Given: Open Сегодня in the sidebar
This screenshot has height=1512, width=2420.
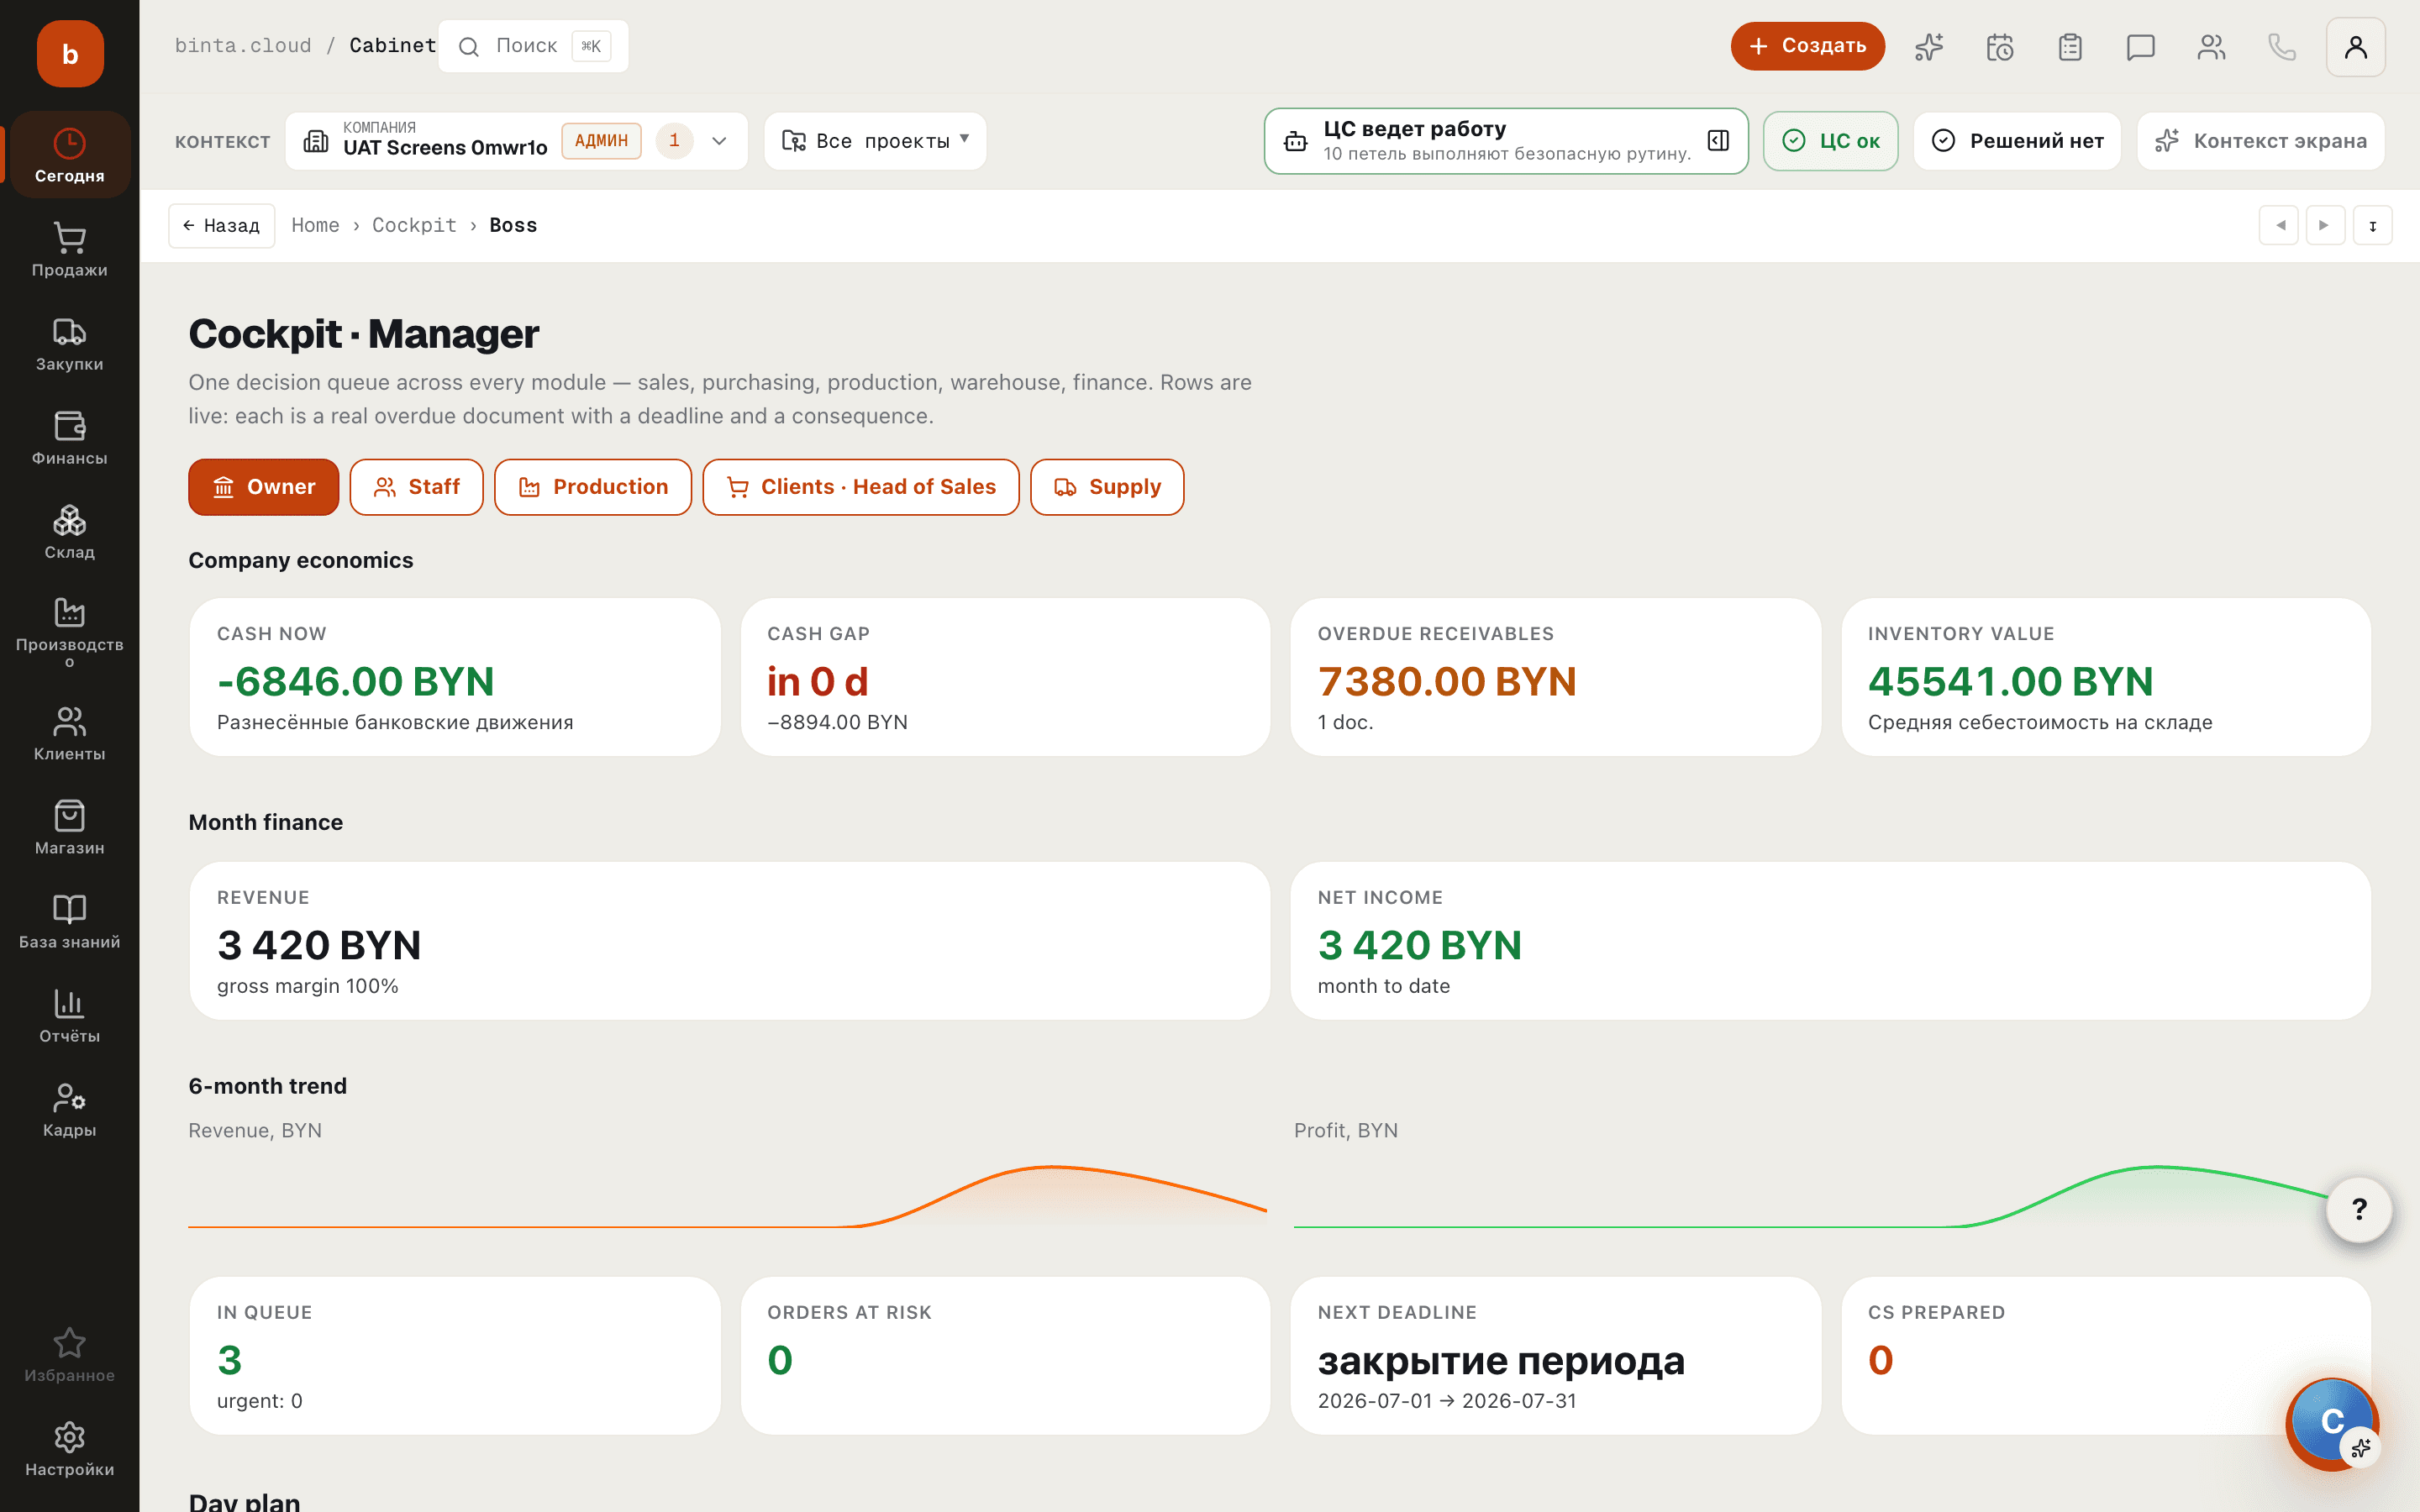Looking at the screenshot, I should (x=70, y=155).
